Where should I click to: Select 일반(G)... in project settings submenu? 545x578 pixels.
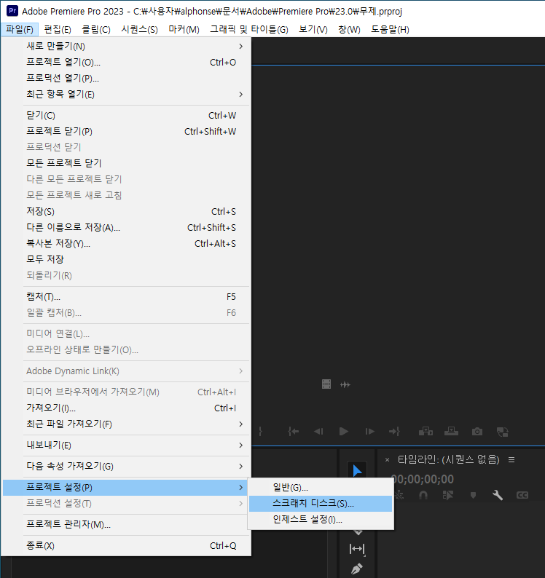point(321,487)
